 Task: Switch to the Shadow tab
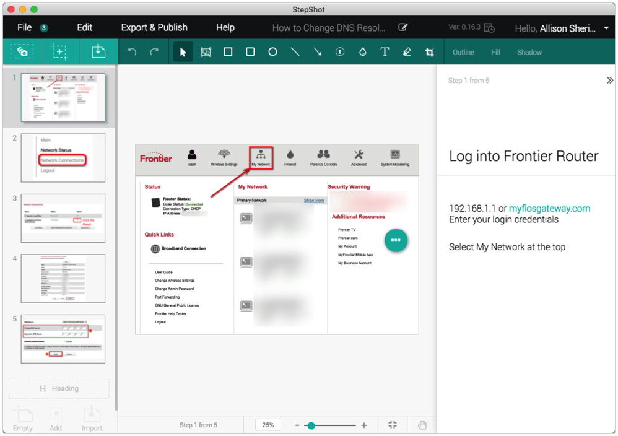(529, 52)
